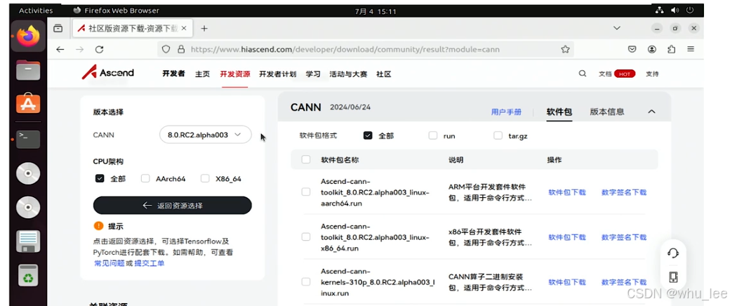Screen dimensions: 730x306
Task: Open the Files manager dock icon
Action: (x=28, y=70)
